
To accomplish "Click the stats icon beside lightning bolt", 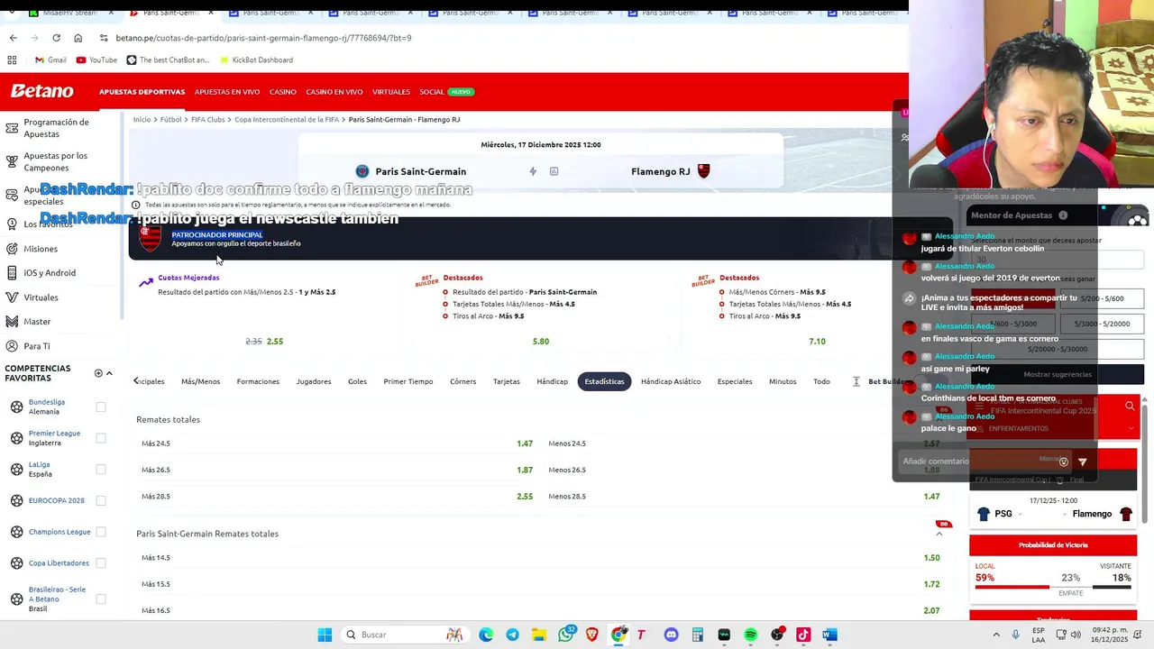I will 554,171.
